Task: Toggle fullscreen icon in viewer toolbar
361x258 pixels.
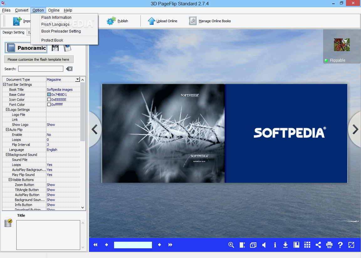Action: coord(351,245)
